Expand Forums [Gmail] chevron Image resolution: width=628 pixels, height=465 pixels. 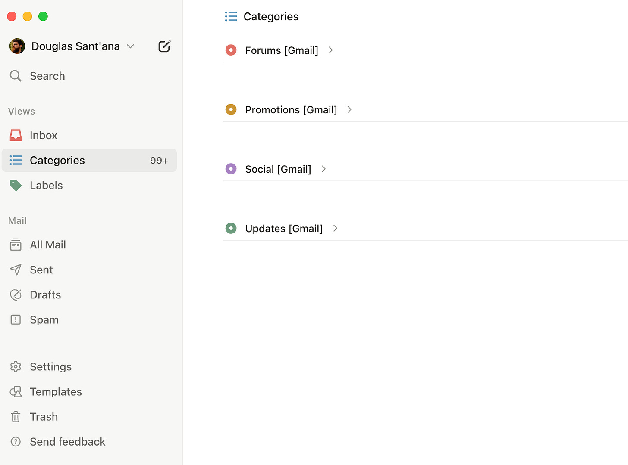click(330, 50)
